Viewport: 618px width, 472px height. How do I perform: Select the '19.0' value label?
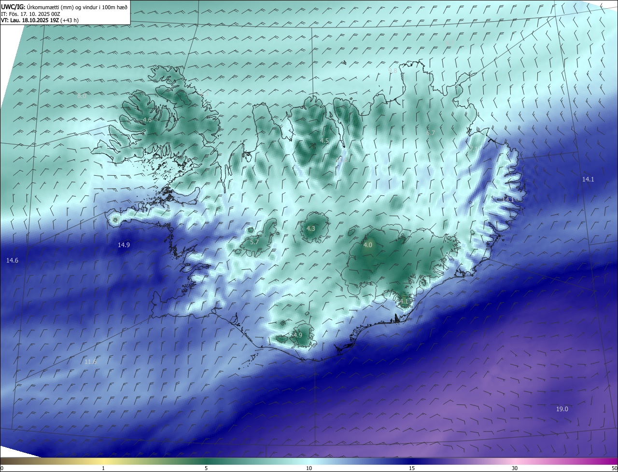click(x=562, y=409)
